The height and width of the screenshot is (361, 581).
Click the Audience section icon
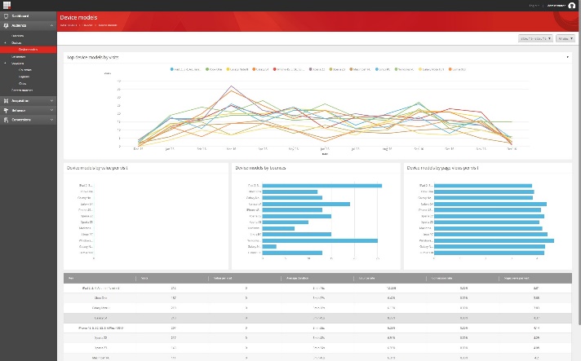pyautogui.click(x=6, y=25)
